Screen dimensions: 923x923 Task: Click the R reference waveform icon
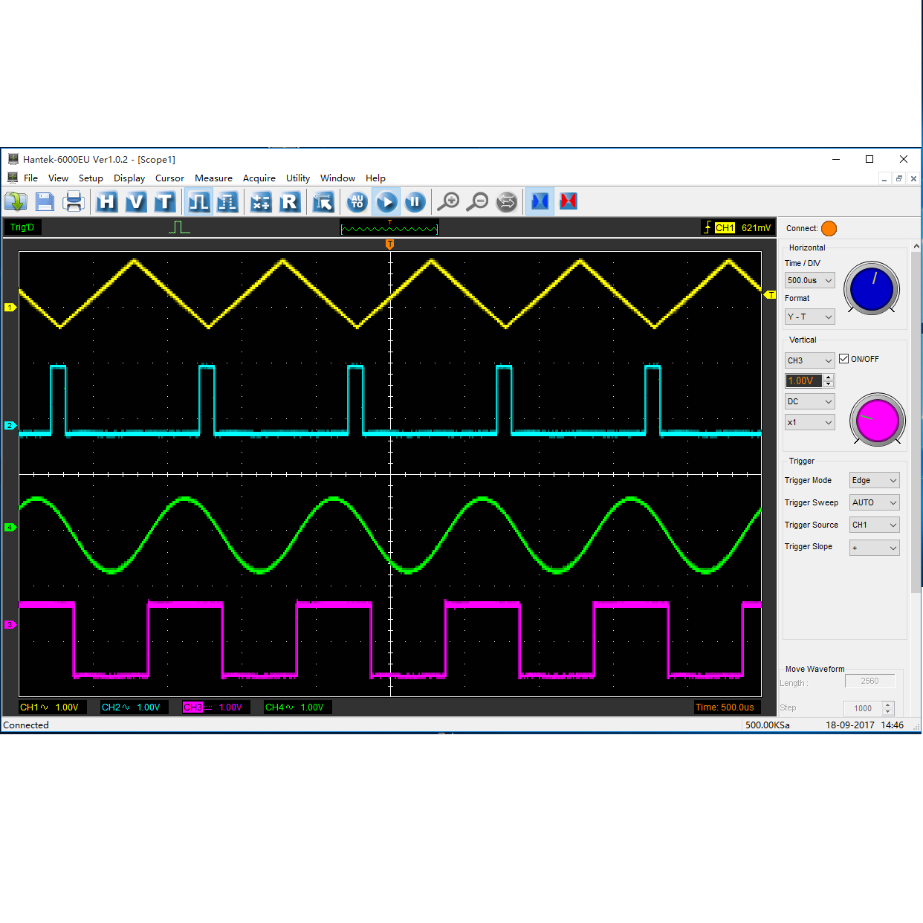point(289,201)
